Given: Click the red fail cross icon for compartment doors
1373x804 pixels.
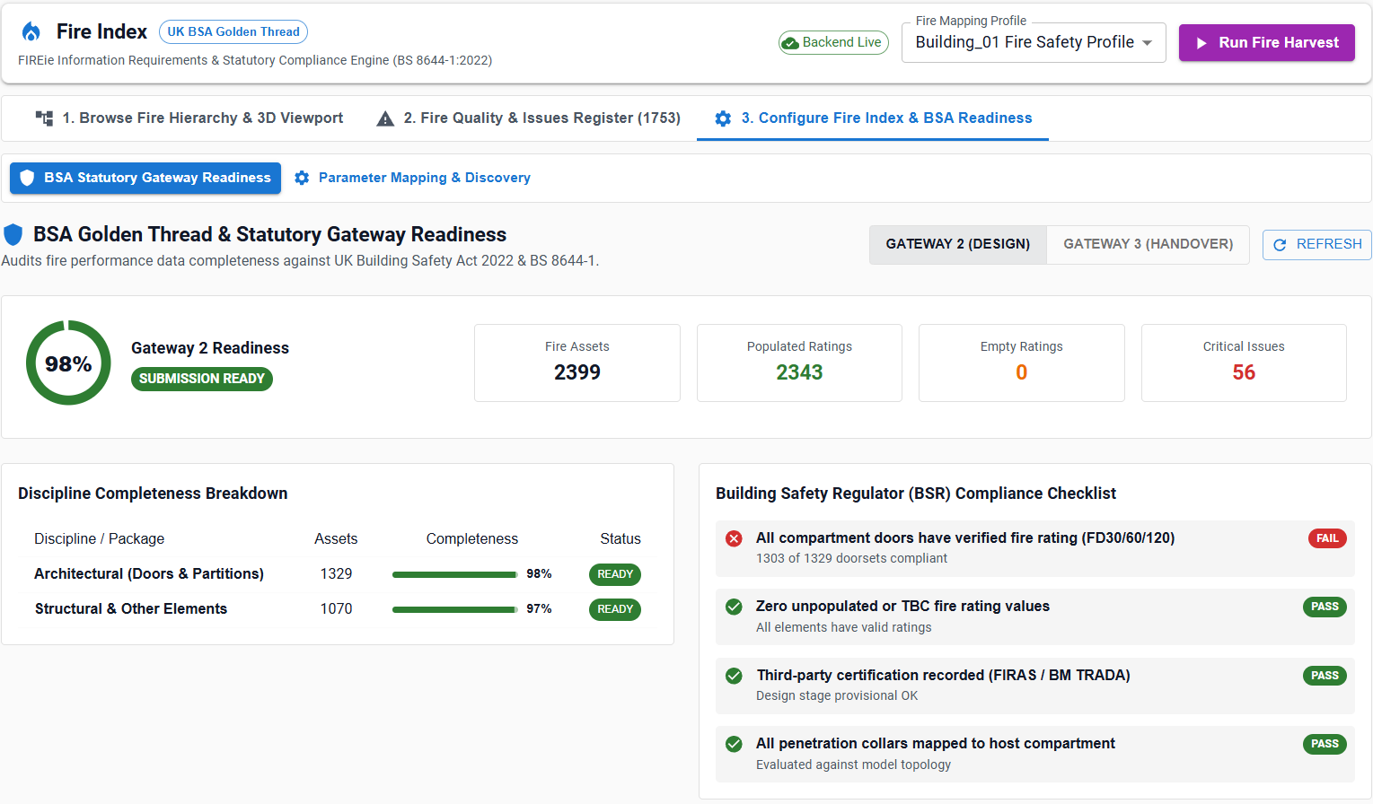Looking at the screenshot, I should pos(734,538).
